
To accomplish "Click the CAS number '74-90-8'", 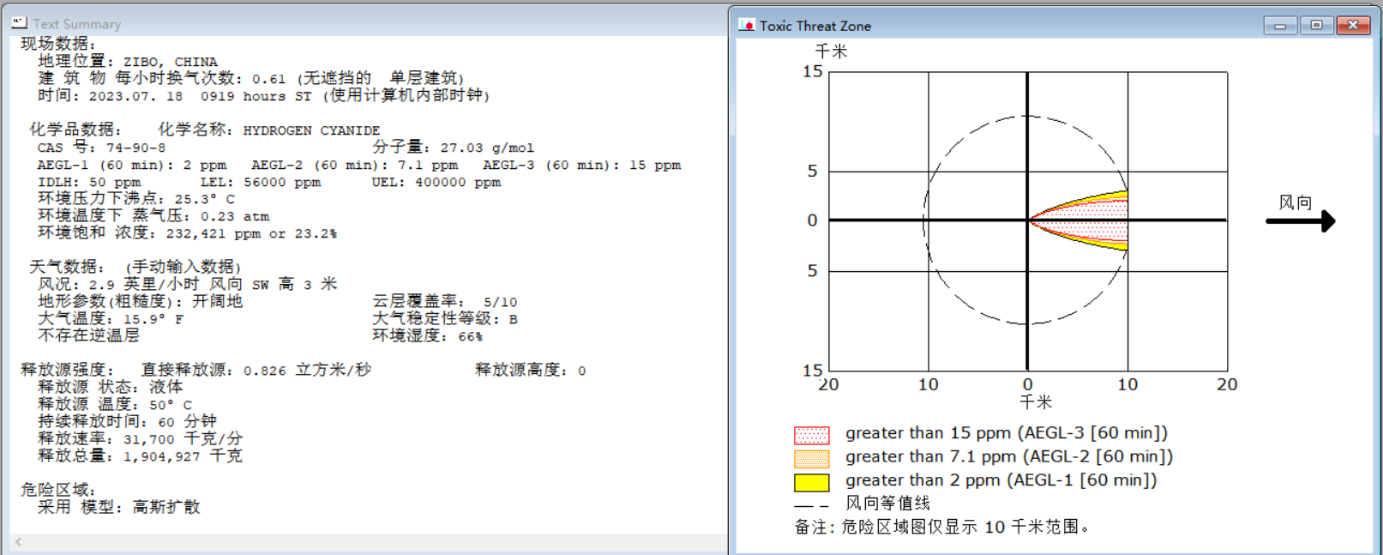I will (x=135, y=148).
